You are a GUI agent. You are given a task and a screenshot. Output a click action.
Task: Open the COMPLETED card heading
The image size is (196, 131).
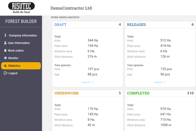pos(138,93)
